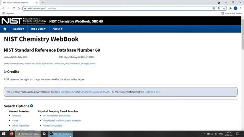Go forward with browser forward arrow

(x=8, y=8)
